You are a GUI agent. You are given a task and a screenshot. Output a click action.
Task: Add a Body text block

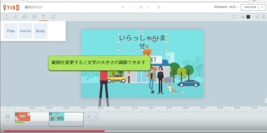pyautogui.click(x=40, y=31)
